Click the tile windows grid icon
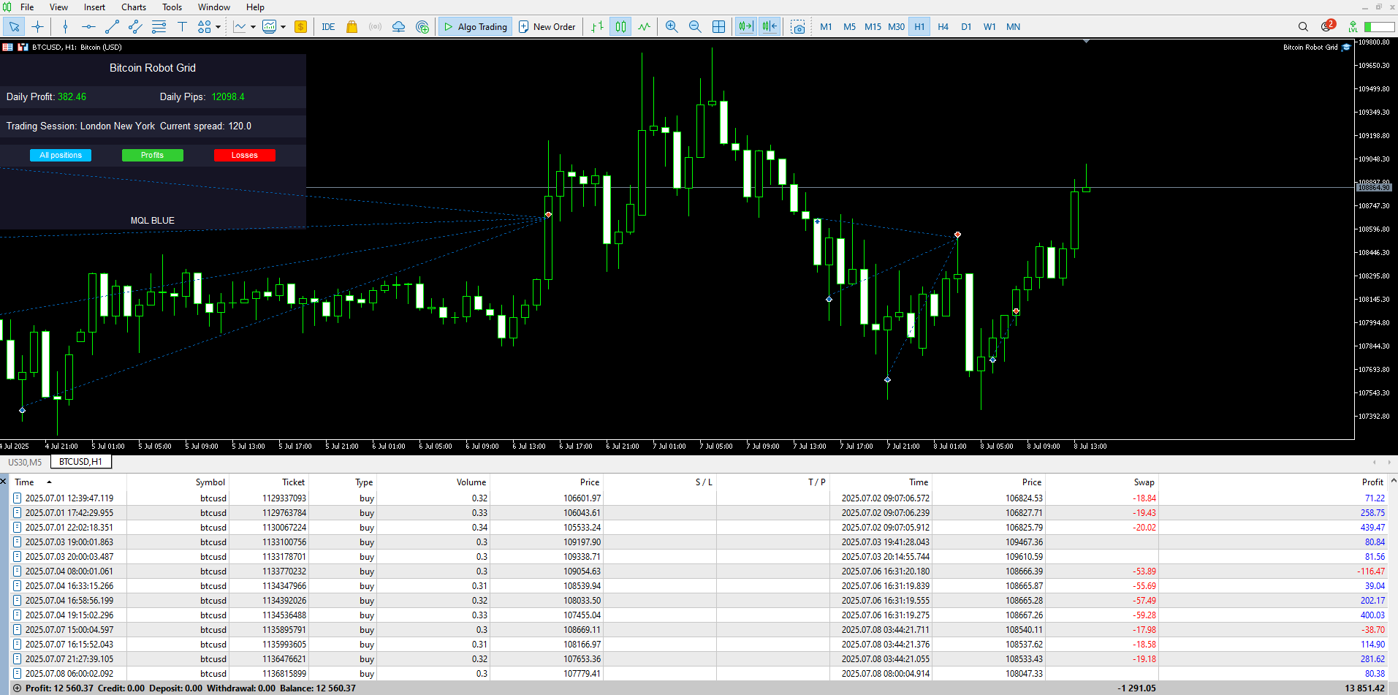1398x695 pixels. [x=718, y=27]
